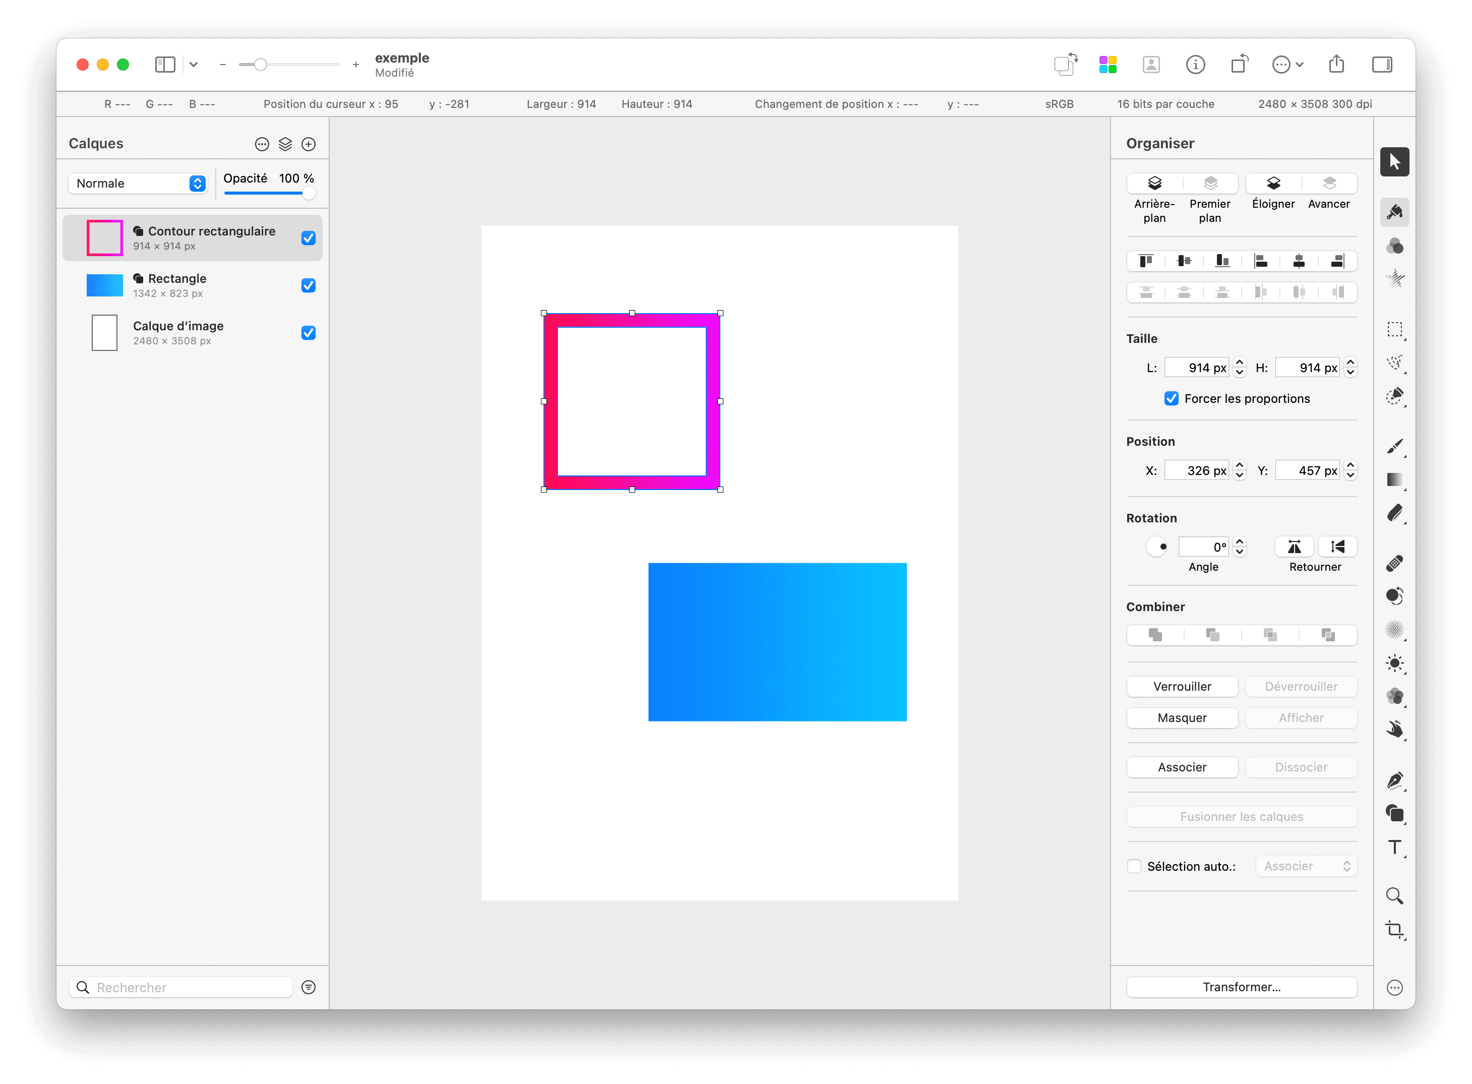Click the Verrouiller button
Image resolution: width=1472 pixels, height=1084 pixels.
click(1182, 686)
